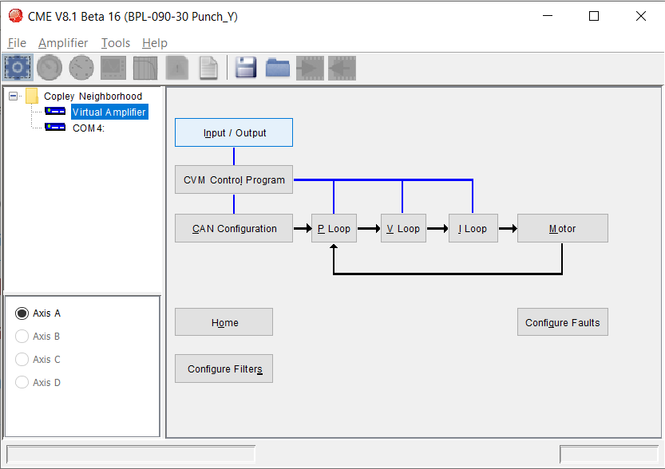Open the oscilloscope tool icon
This screenshot has height=469, width=665.
coord(113,68)
